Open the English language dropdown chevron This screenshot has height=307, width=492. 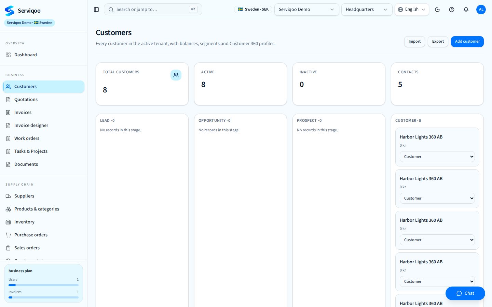point(423,10)
